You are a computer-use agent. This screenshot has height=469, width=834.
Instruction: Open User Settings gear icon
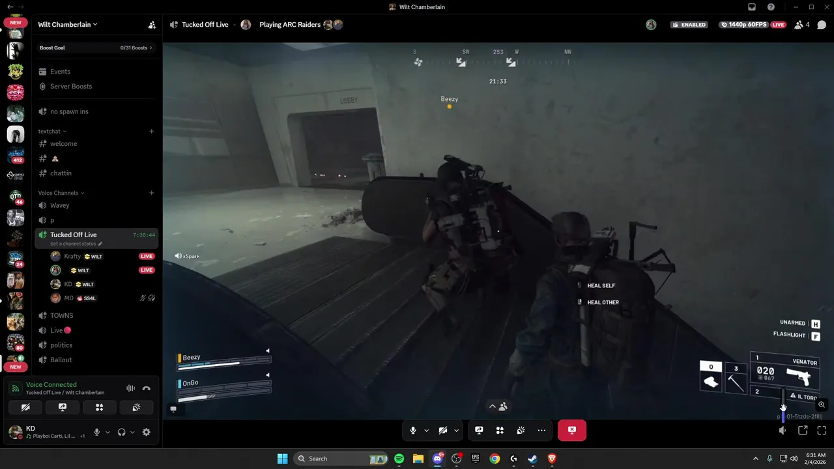click(x=146, y=432)
